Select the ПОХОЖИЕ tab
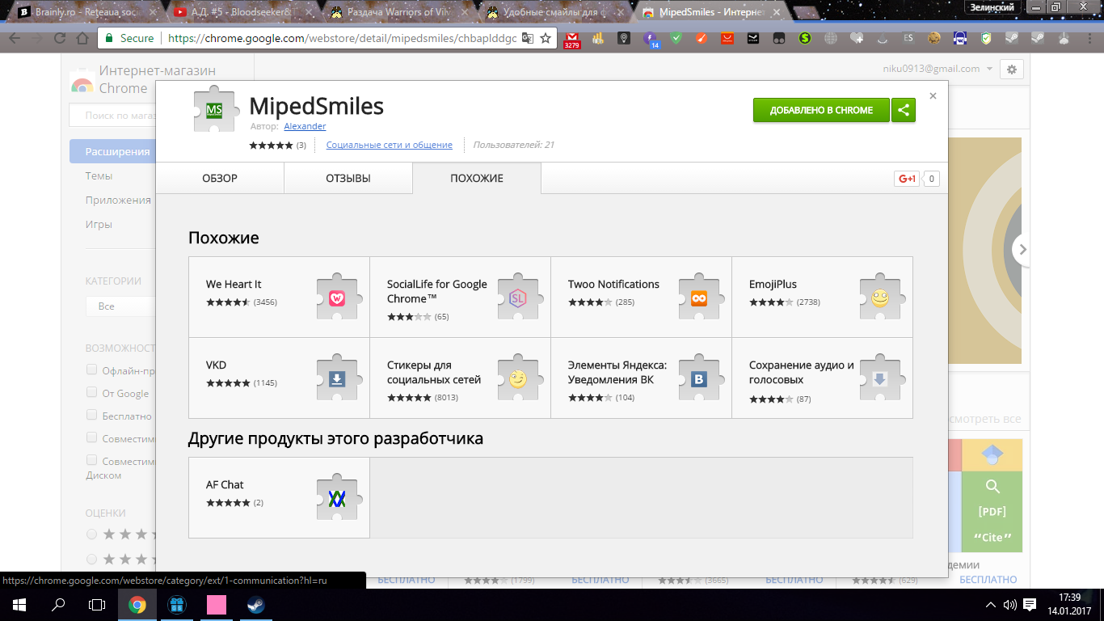1104x621 pixels. pos(477,179)
